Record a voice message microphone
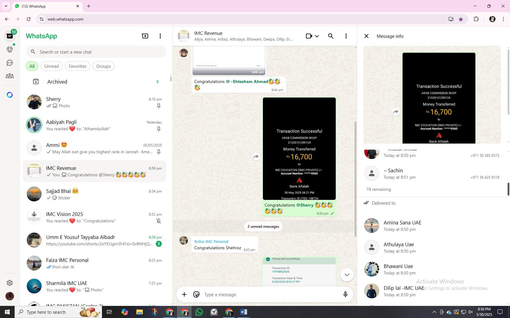 [345, 294]
